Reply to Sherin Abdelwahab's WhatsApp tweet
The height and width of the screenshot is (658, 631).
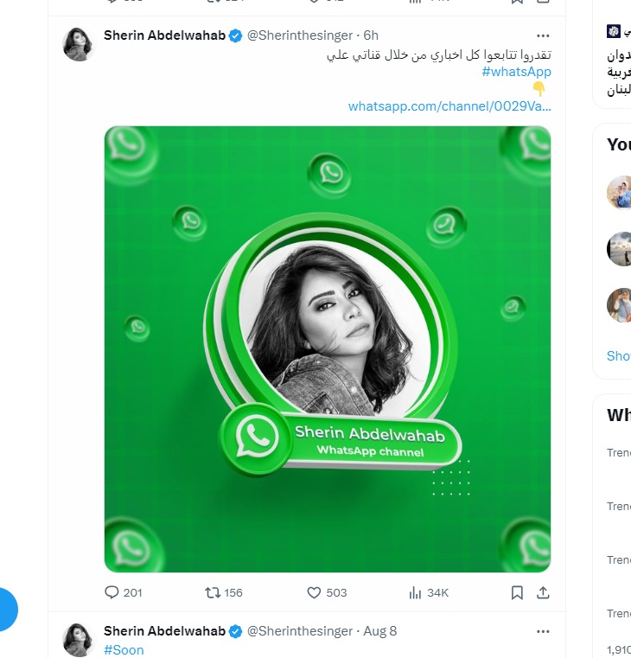[x=112, y=592]
